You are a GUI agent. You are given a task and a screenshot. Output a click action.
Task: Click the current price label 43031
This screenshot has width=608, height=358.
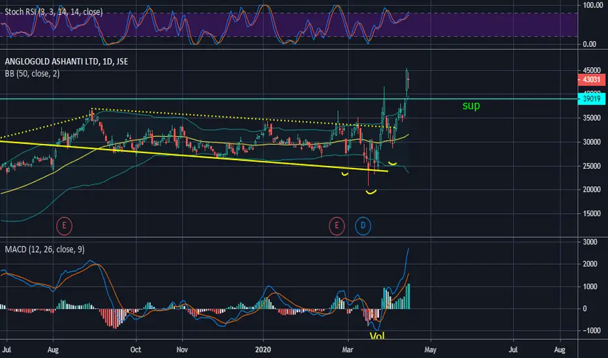pos(591,79)
